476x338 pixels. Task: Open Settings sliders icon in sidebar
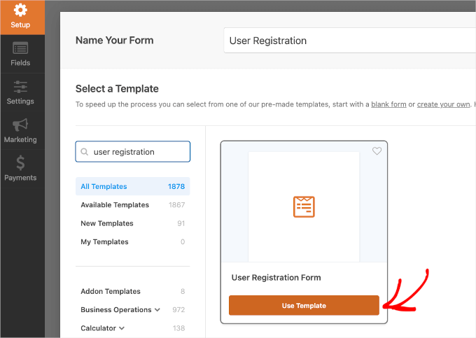point(20,87)
